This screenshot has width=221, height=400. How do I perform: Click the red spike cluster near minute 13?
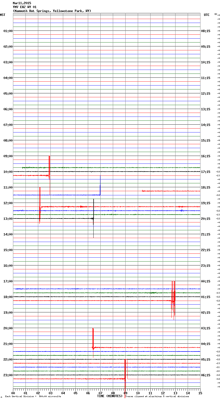tap(173, 300)
